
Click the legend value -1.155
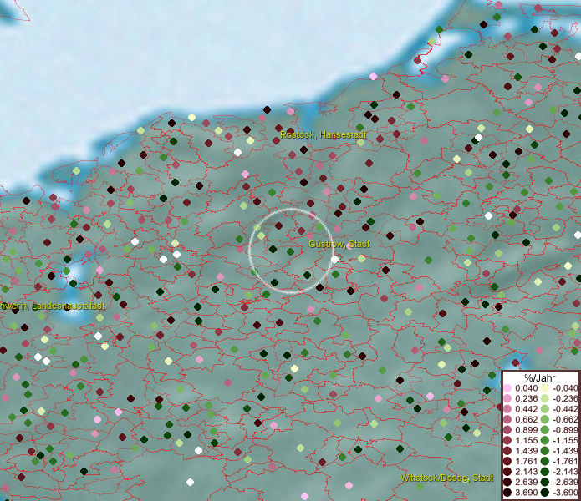click(565, 440)
